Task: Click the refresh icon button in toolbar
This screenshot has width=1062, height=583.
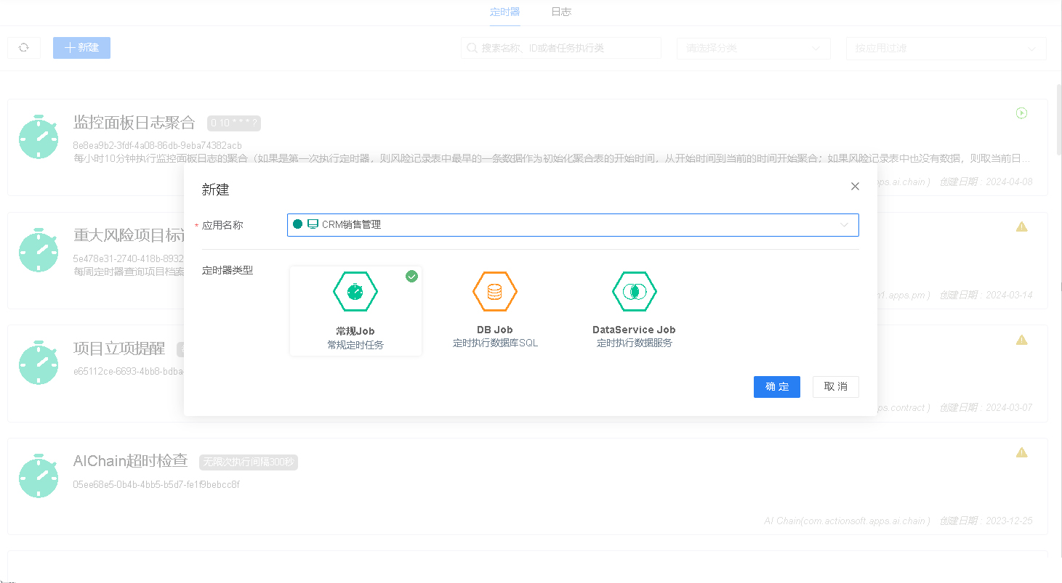Action: click(x=24, y=48)
